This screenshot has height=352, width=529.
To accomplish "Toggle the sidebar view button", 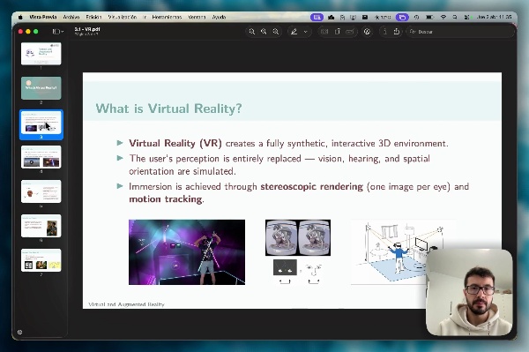I will [x=56, y=32].
